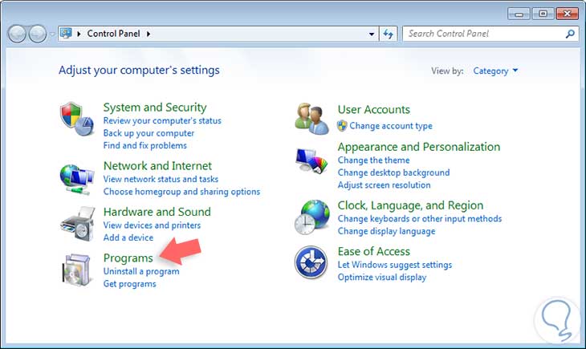Open Hardware and Sound category
586x349 pixels.
157,212
